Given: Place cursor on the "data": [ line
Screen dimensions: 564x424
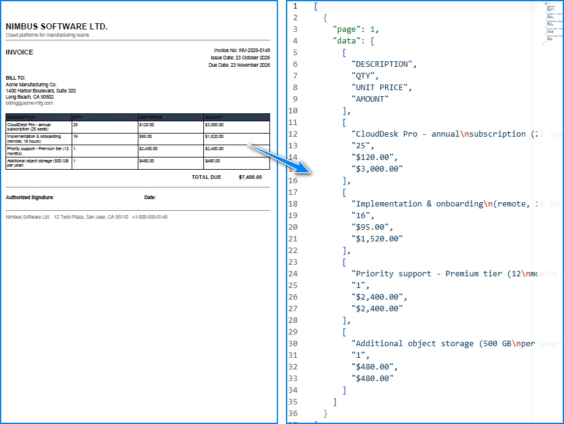Looking at the screenshot, I should pyautogui.click(x=353, y=40).
